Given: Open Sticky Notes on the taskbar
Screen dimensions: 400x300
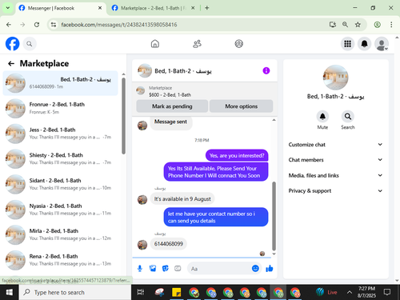Looking at the screenshot, I should pos(177,292).
